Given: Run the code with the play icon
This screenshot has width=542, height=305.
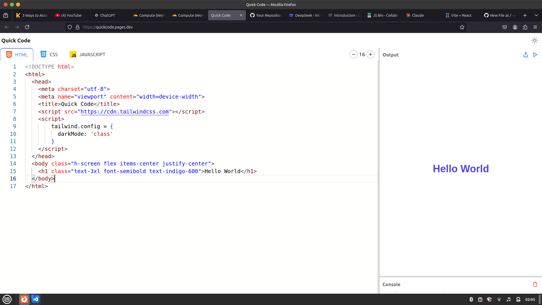Looking at the screenshot, I should click(535, 55).
